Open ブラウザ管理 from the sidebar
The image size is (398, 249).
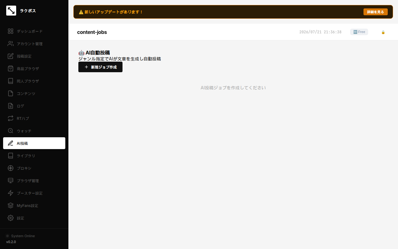[34, 181]
